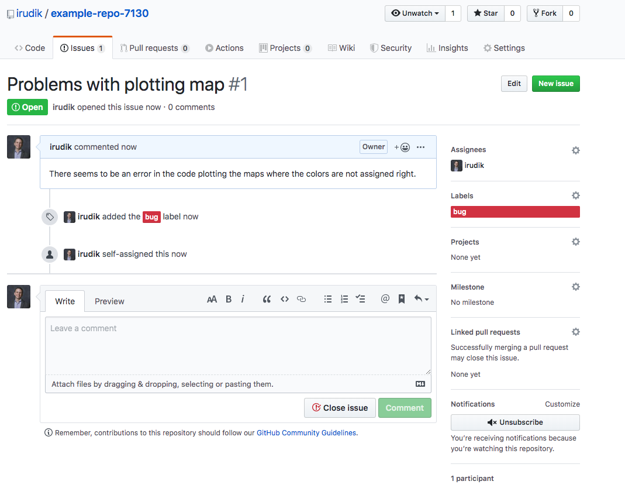The width and height of the screenshot is (625, 488).
Task: Add a task list checkbox item
Action: (361, 299)
